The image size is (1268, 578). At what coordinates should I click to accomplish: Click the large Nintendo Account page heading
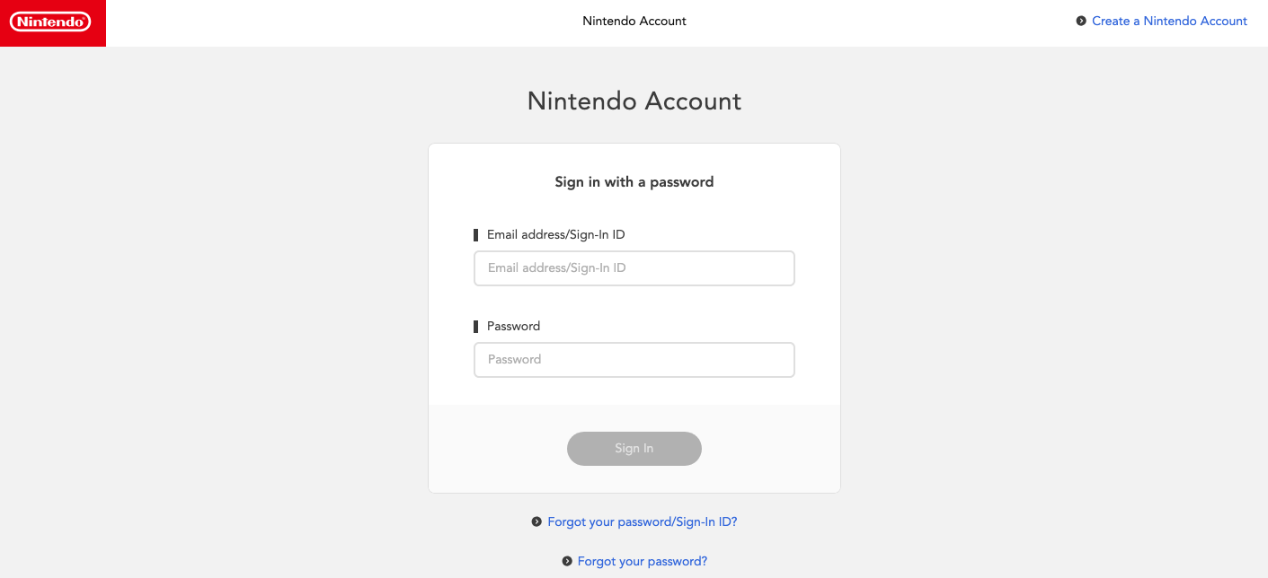pos(634,101)
